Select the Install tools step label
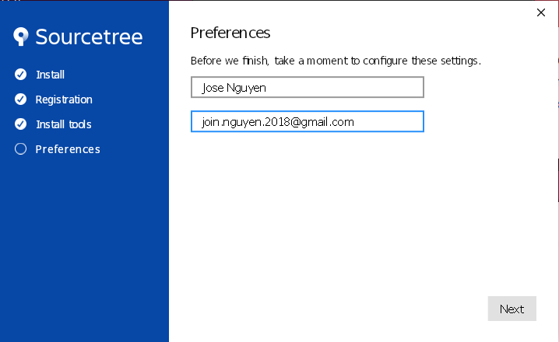The width and height of the screenshot is (559, 342). [x=64, y=124]
